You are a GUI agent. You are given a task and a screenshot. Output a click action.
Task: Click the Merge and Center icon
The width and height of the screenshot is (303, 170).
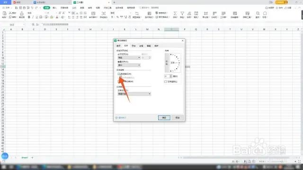(x=93, y=14)
